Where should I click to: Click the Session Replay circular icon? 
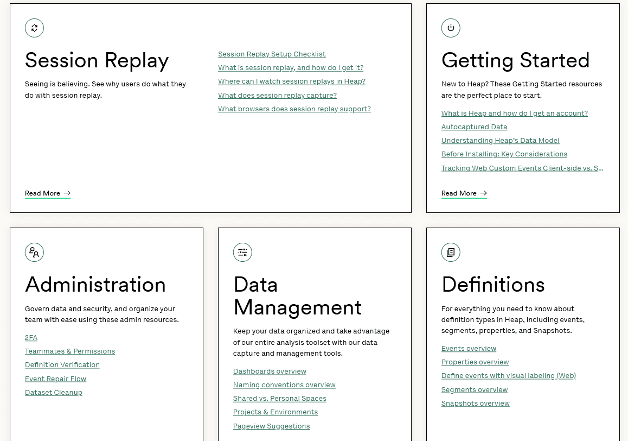tap(34, 28)
